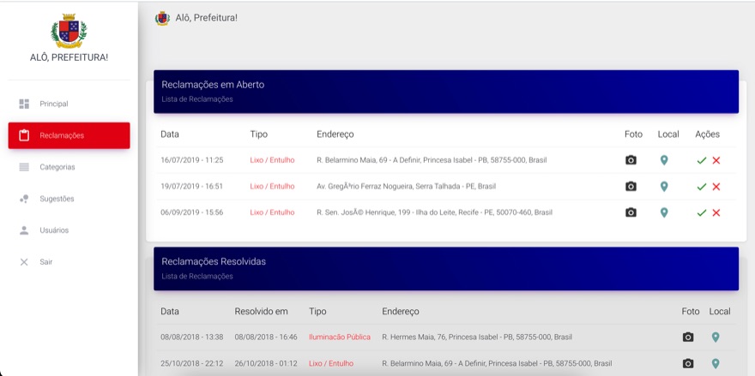
Task: Click the Alô, Prefeitura! header title
Action: (207, 18)
